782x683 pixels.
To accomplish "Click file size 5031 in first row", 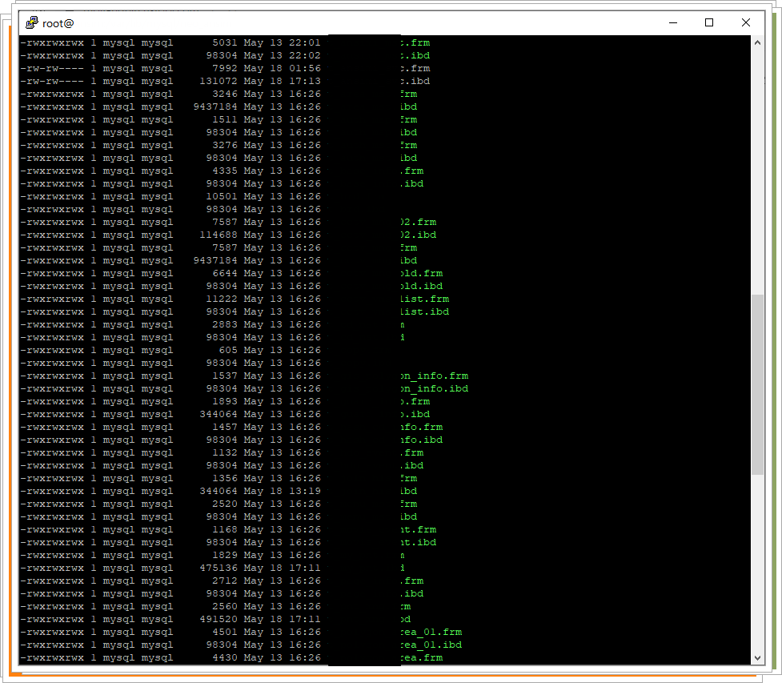I will click(x=225, y=43).
